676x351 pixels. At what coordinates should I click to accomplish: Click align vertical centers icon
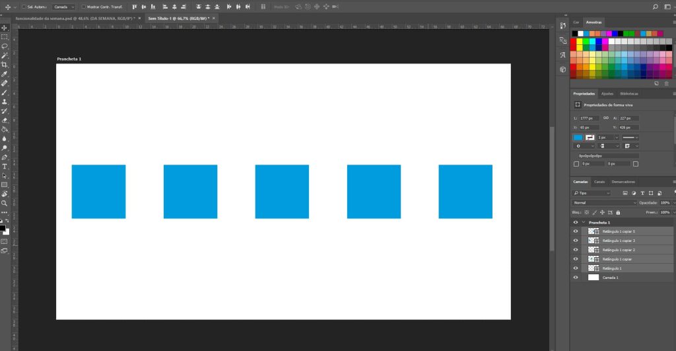pos(143,7)
